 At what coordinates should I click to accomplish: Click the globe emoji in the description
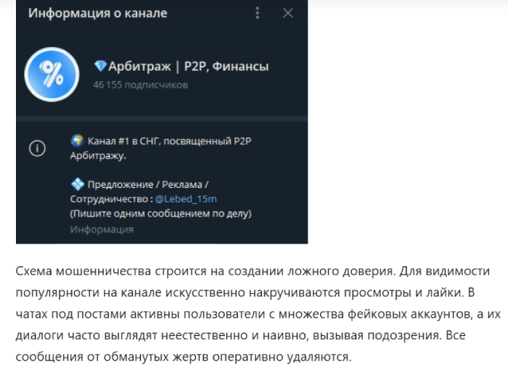(x=77, y=140)
